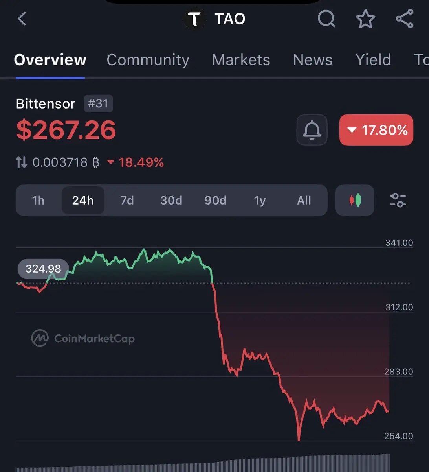The width and height of the screenshot is (429, 472).
Task: Open chart settings sliders icon
Action: pyautogui.click(x=398, y=200)
